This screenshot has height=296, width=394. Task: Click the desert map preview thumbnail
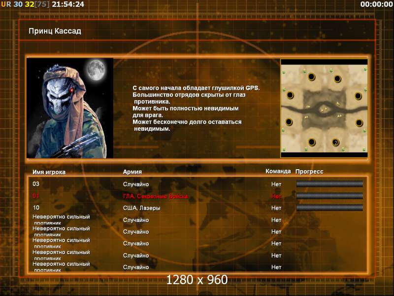coord(324,108)
